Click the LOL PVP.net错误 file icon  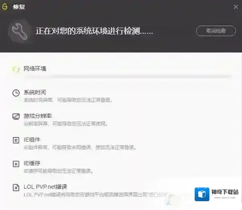click(x=16, y=188)
